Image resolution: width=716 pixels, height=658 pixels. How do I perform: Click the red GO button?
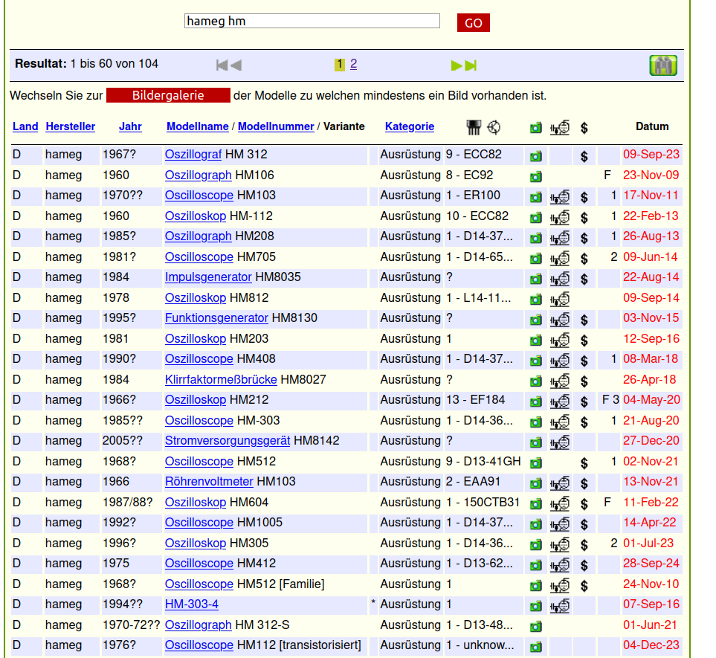tap(473, 23)
